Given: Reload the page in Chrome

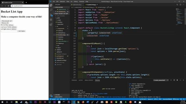Looking at the screenshot, I should (x=8, y=6).
